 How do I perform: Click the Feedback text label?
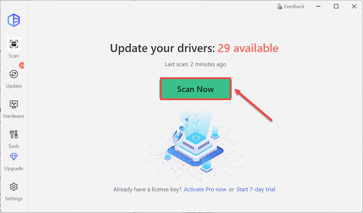click(x=294, y=7)
